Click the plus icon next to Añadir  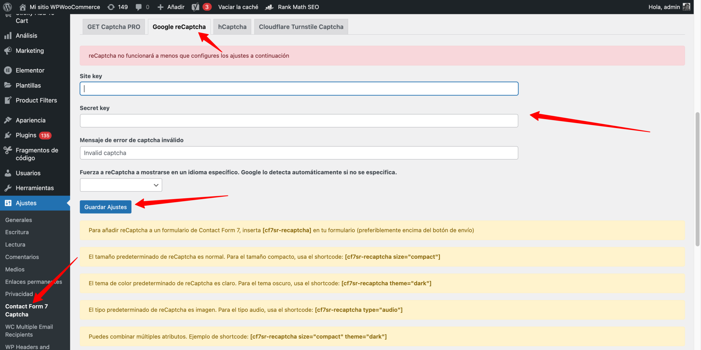tap(160, 7)
